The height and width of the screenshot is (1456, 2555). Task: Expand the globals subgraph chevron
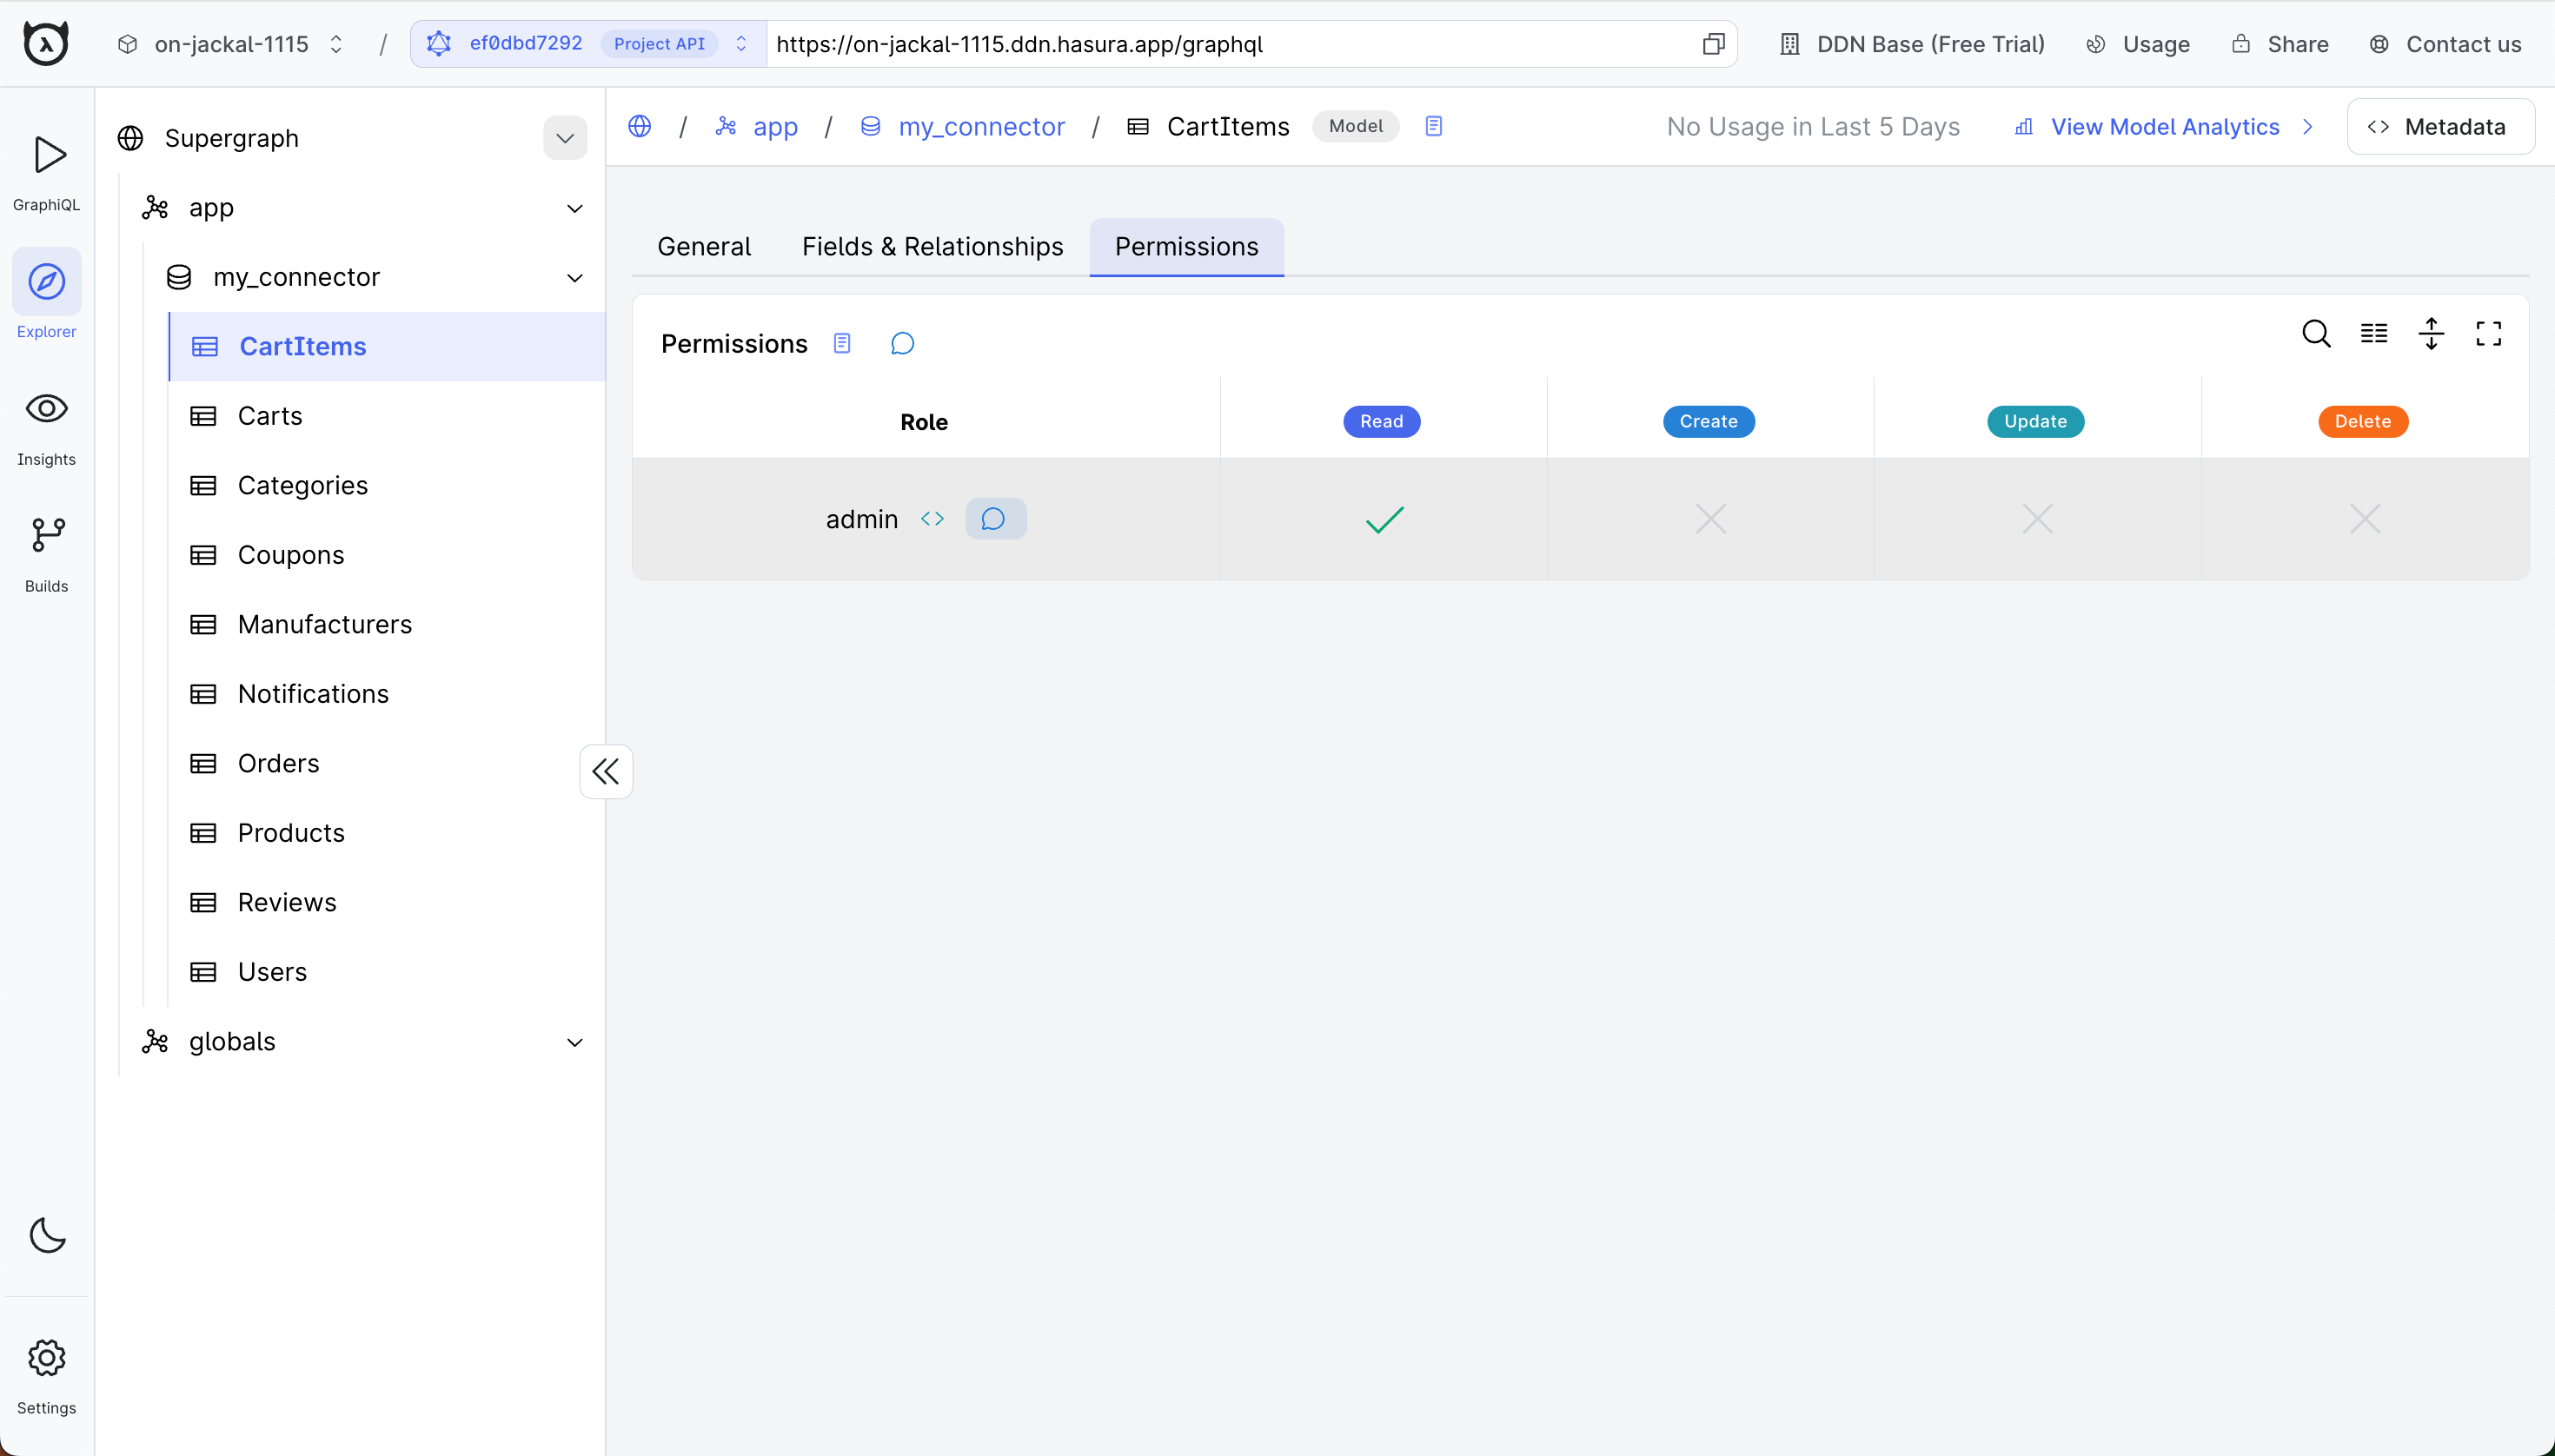[x=574, y=1042]
